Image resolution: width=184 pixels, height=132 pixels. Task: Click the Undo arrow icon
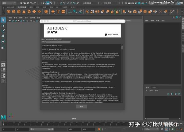pos(31,3)
